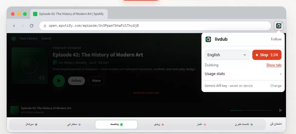296x134 pixels.
Task: Click the play arrow in the bottom player bar
Action: (x=281, y=110)
